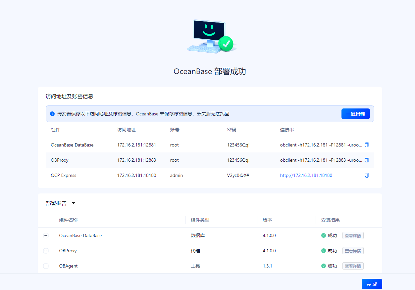Click the 版本 column header
The image size is (415, 290).
click(x=267, y=220)
